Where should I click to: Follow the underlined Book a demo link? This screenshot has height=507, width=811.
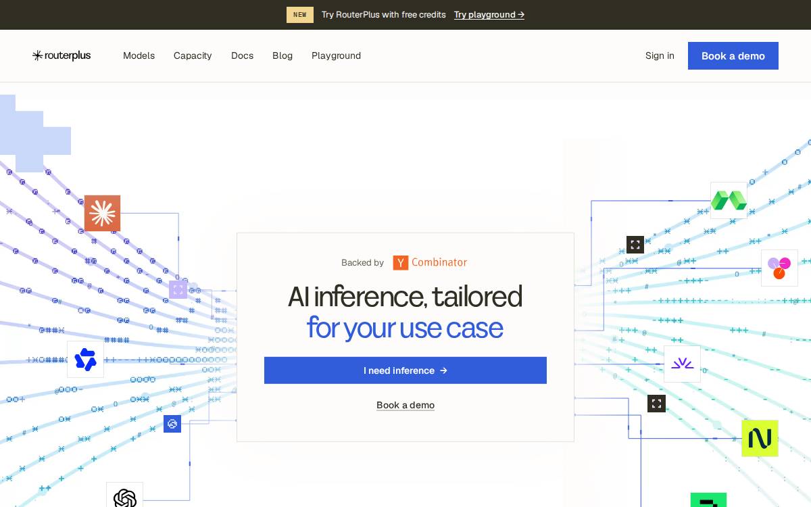click(405, 405)
